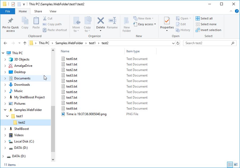Open the Open button dropdown arrow
Viewport: 240px width, 168px height.
190,18
